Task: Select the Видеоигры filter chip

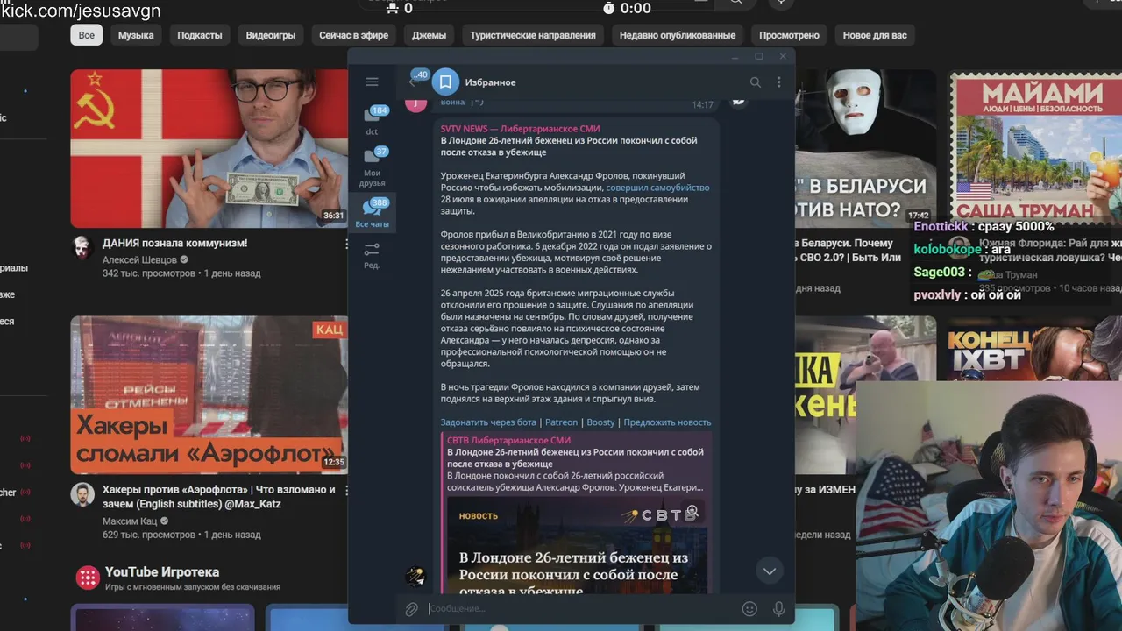Action: click(x=271, y=35)
